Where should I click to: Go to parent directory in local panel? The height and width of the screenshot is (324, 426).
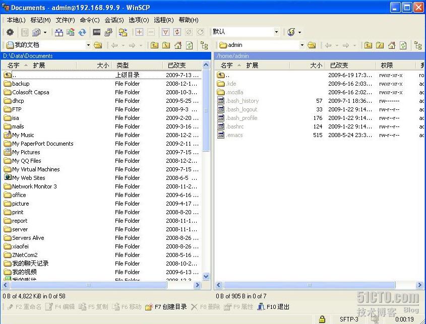154,45
